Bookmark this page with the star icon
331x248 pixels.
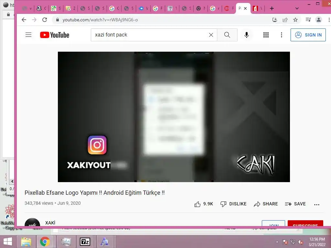tap(295, 20)
